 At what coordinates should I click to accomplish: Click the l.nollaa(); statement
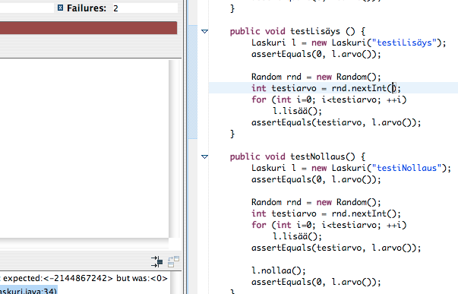coord(279,270)
